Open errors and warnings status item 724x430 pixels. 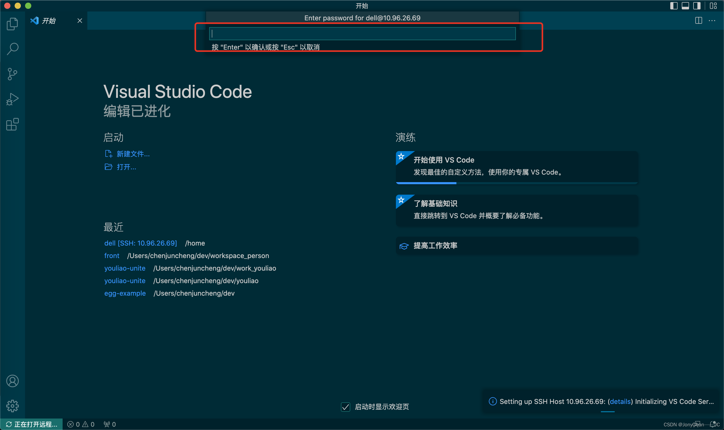[81, 424]
